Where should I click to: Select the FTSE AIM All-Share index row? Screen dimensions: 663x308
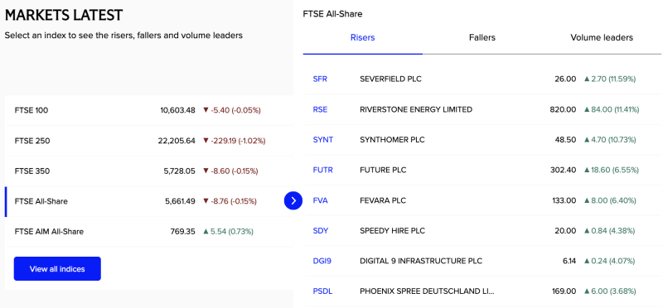click(x=149, y=232)
